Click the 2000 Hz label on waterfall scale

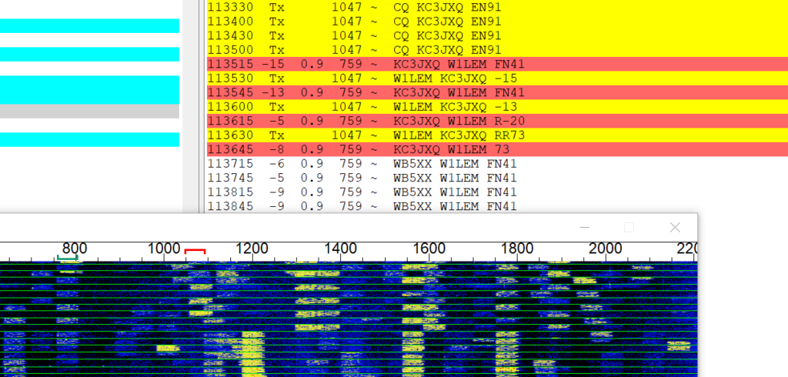605,249
